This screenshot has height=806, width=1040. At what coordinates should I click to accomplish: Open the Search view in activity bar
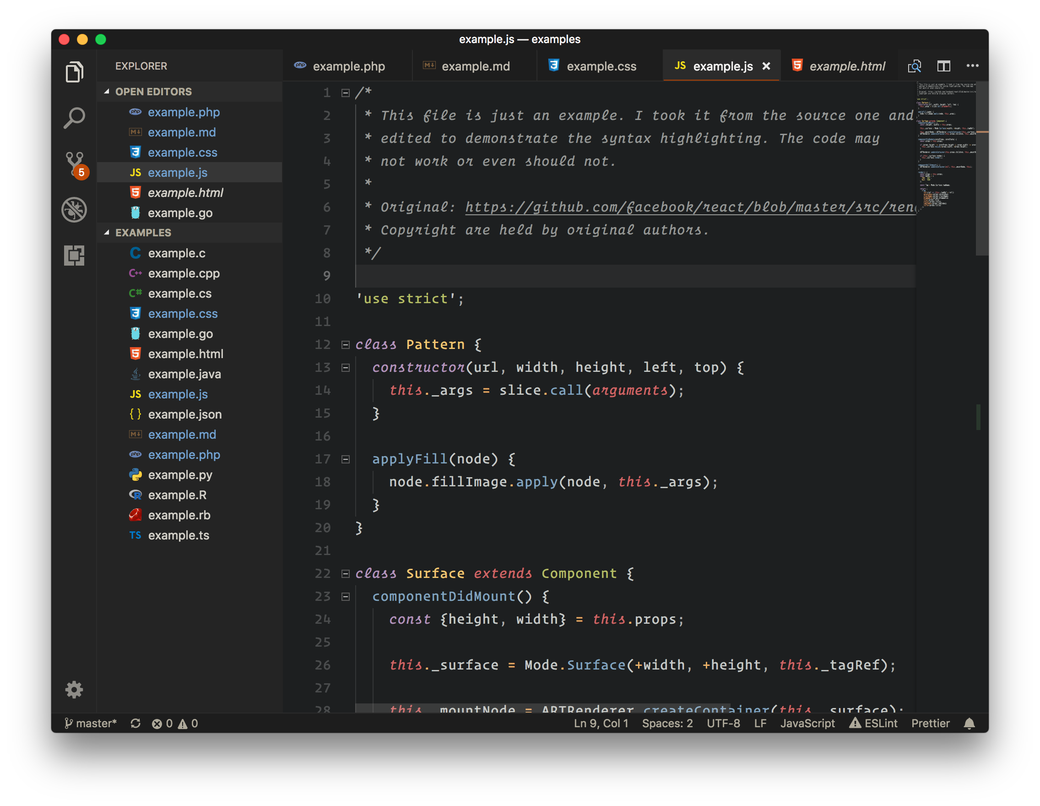[74, 118]
